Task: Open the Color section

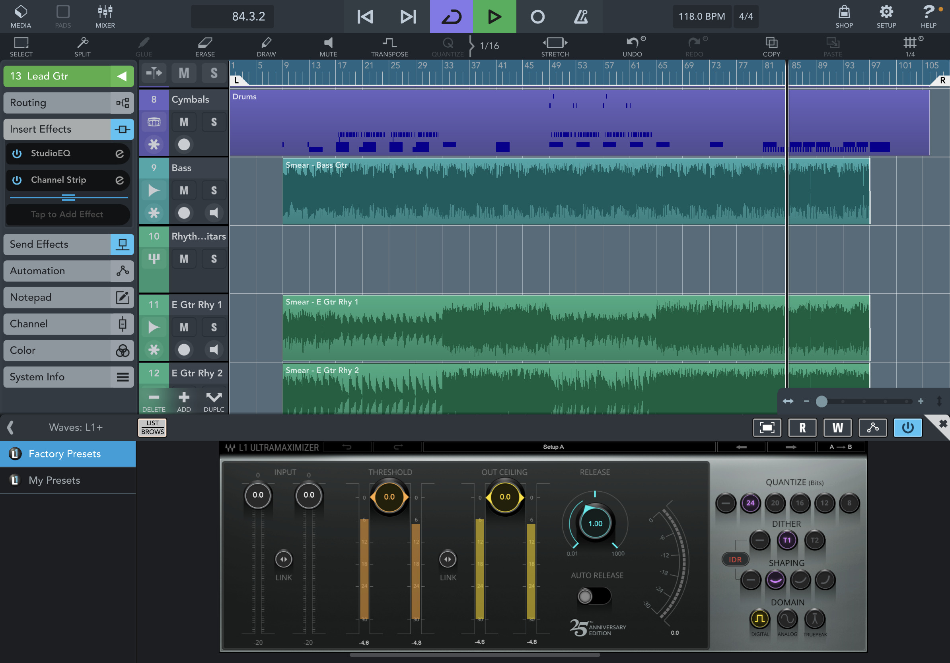Action: coord(69,350)
